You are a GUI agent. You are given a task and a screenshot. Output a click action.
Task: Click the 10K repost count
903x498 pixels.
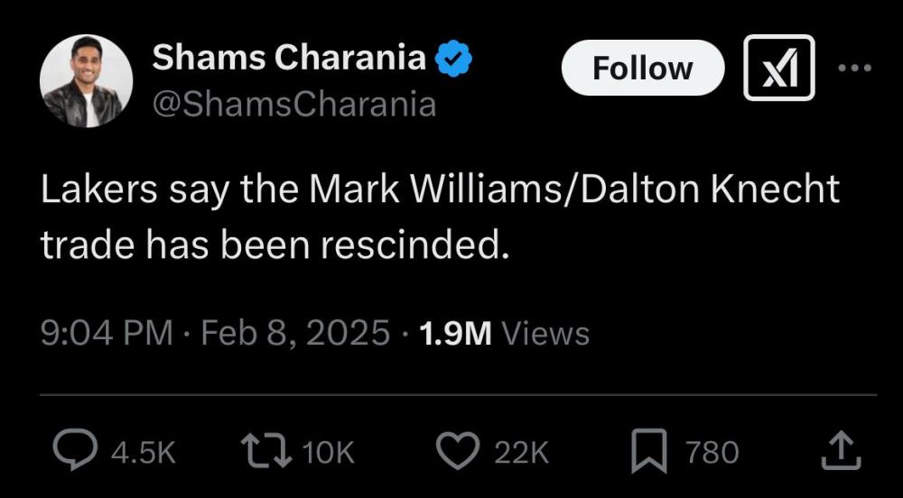329,452
